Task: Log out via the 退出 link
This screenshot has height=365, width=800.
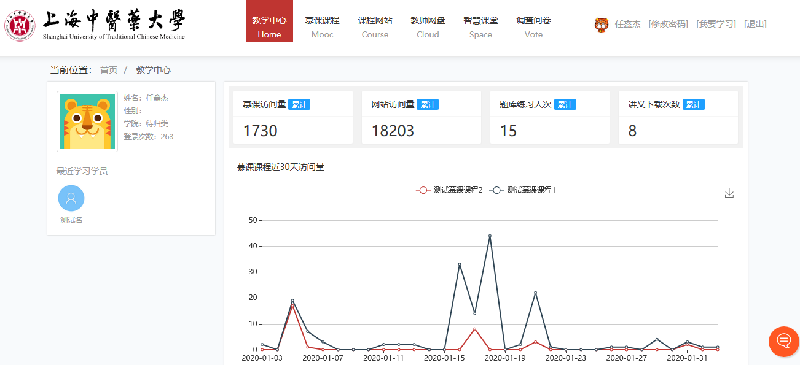Action: pyautogui.click(x=755, y=25)
